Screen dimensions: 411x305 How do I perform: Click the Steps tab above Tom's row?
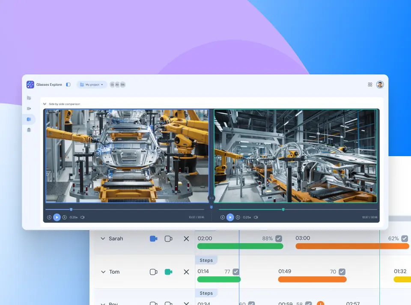click(x=206, y=260)
